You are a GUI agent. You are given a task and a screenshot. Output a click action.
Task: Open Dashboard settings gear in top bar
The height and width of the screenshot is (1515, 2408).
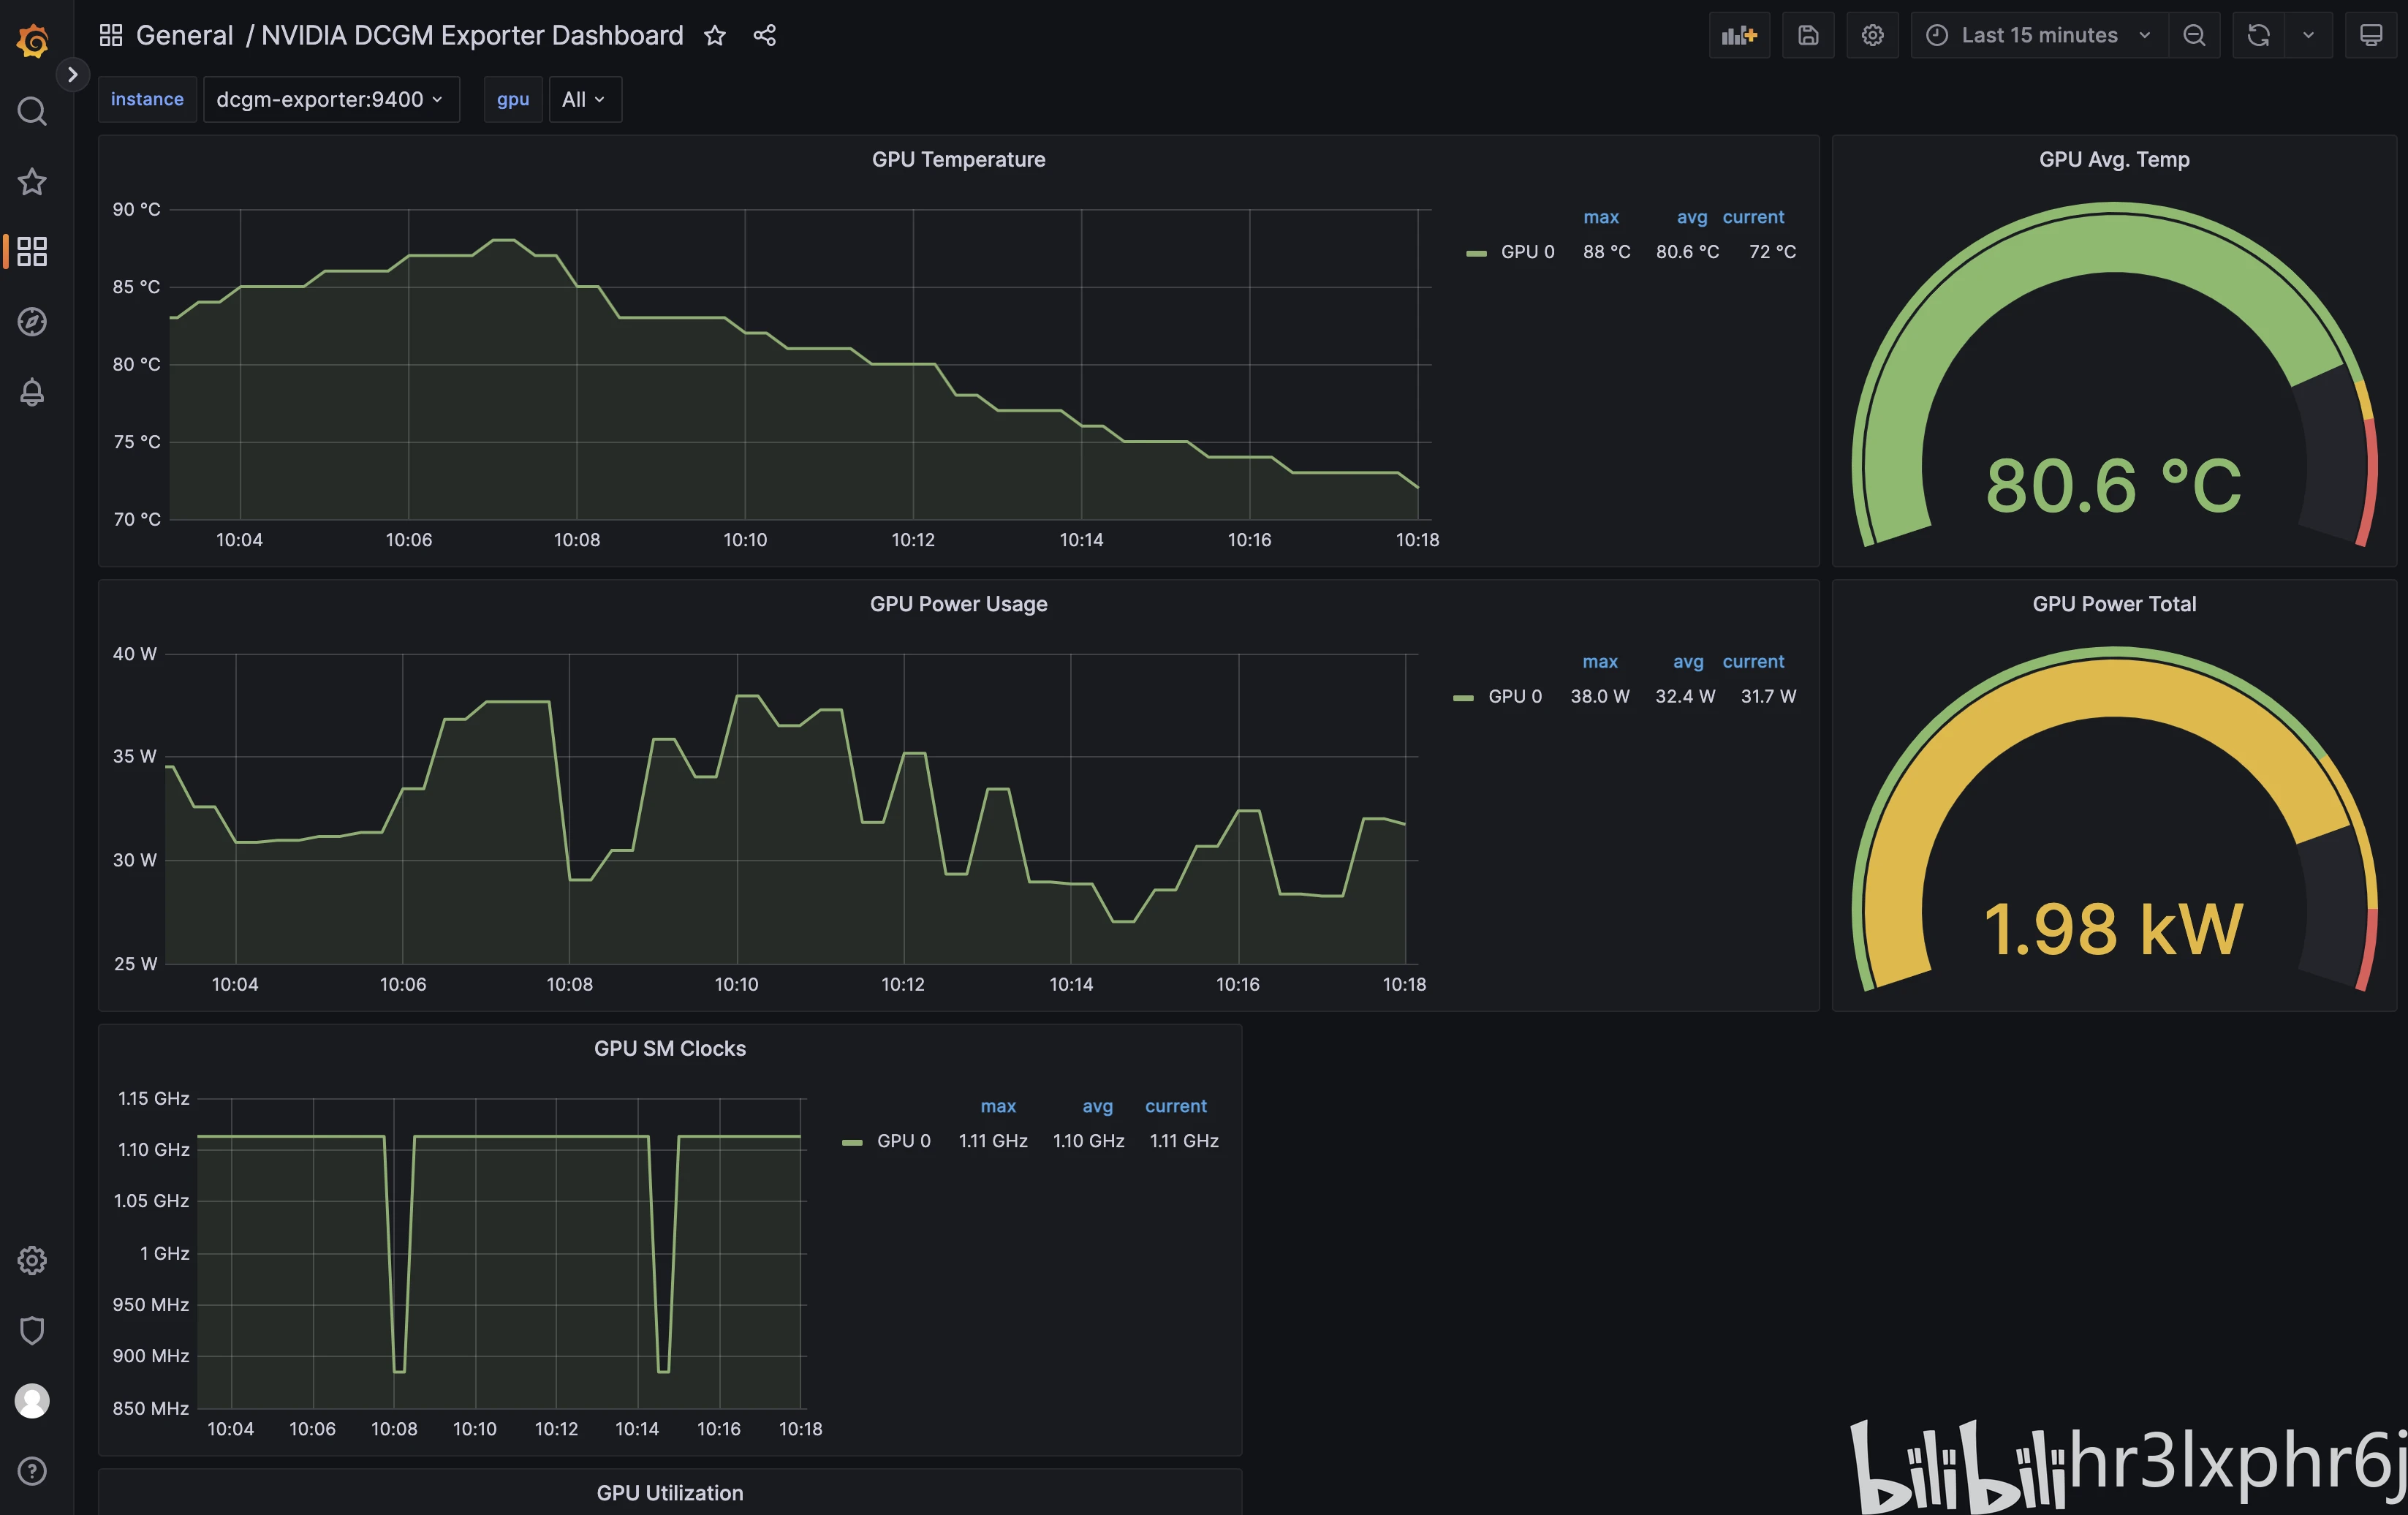point(1872,35)
